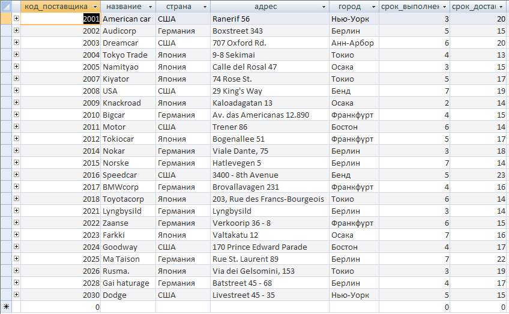This screenshot has height=314, width=509.
Task: Open filter dropdown of город column
Action: click(x=373, y=7)
